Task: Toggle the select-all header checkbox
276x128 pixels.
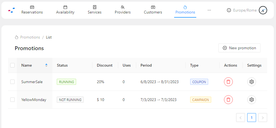Action: click(12, 65)
